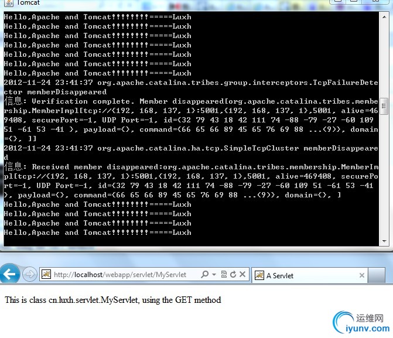Close the 'A Servlet' tab
The width and height of the screenshot is (393, 338).
click(362, 275)
